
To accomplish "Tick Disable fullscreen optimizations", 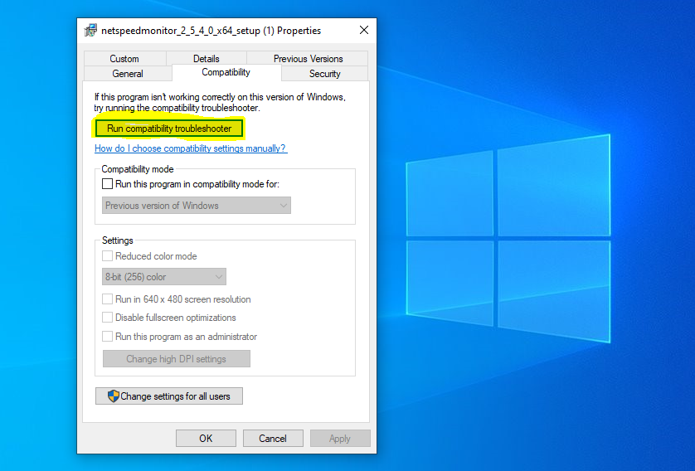I will (x=107, y=318).
